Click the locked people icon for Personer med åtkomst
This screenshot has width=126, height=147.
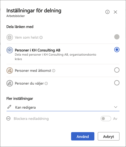click(x=10, y=70)
